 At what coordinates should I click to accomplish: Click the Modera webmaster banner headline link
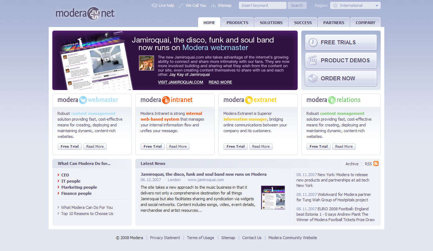215,48
